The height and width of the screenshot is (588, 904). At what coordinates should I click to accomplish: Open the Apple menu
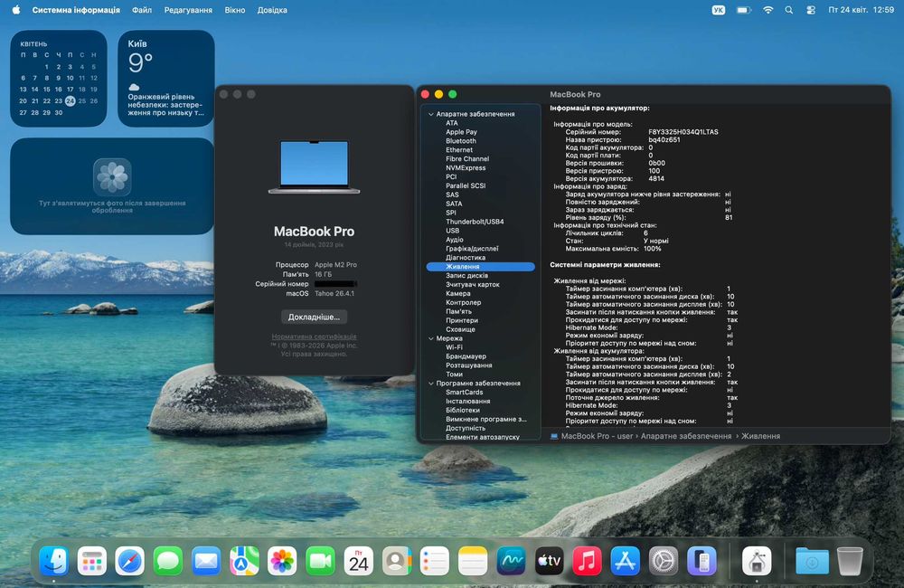tap(15, 10)
